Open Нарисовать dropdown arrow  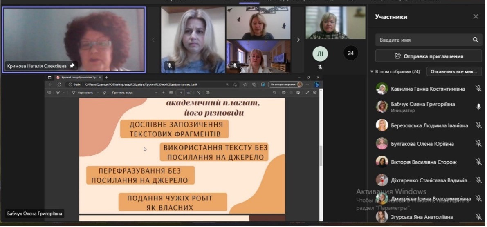[x=98, y=92]
